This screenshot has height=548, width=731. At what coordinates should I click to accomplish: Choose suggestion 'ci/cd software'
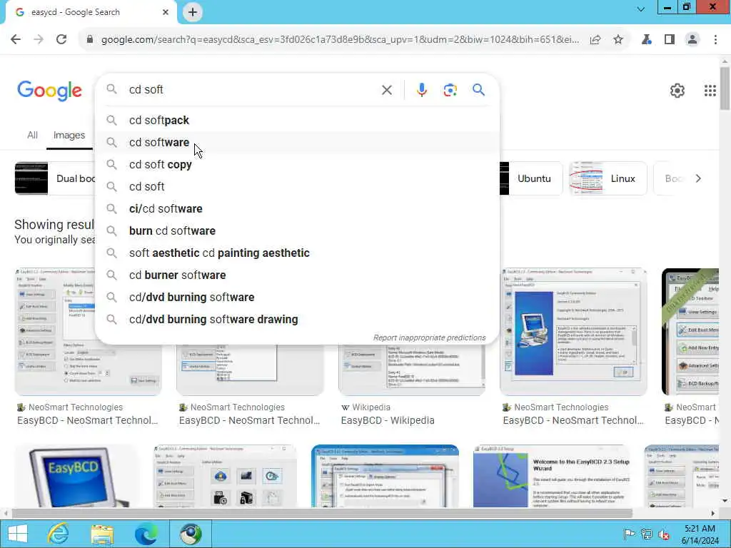click(x=297, y=209)
